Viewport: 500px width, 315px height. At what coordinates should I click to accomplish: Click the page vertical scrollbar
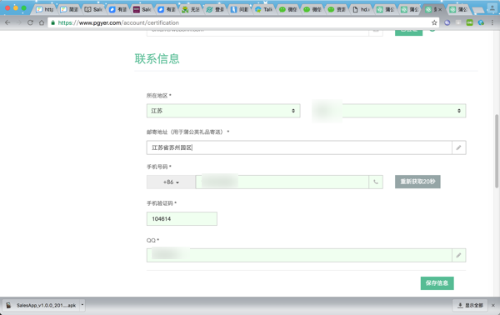[x=497, y=151]
